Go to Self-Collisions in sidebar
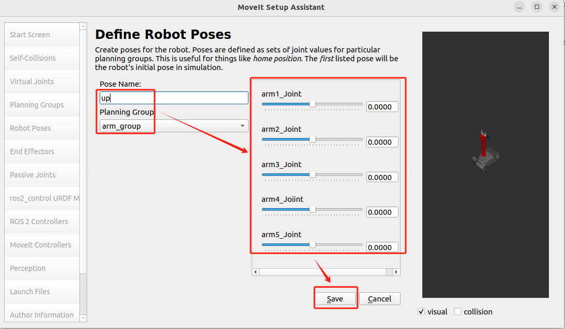The width and height of the screenshot is (565, 329). click(x=42, y=58)
